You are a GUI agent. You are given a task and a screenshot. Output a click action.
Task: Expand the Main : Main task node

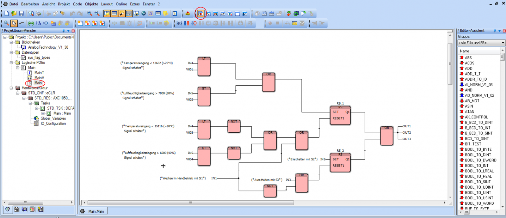[x=43, y=113]
